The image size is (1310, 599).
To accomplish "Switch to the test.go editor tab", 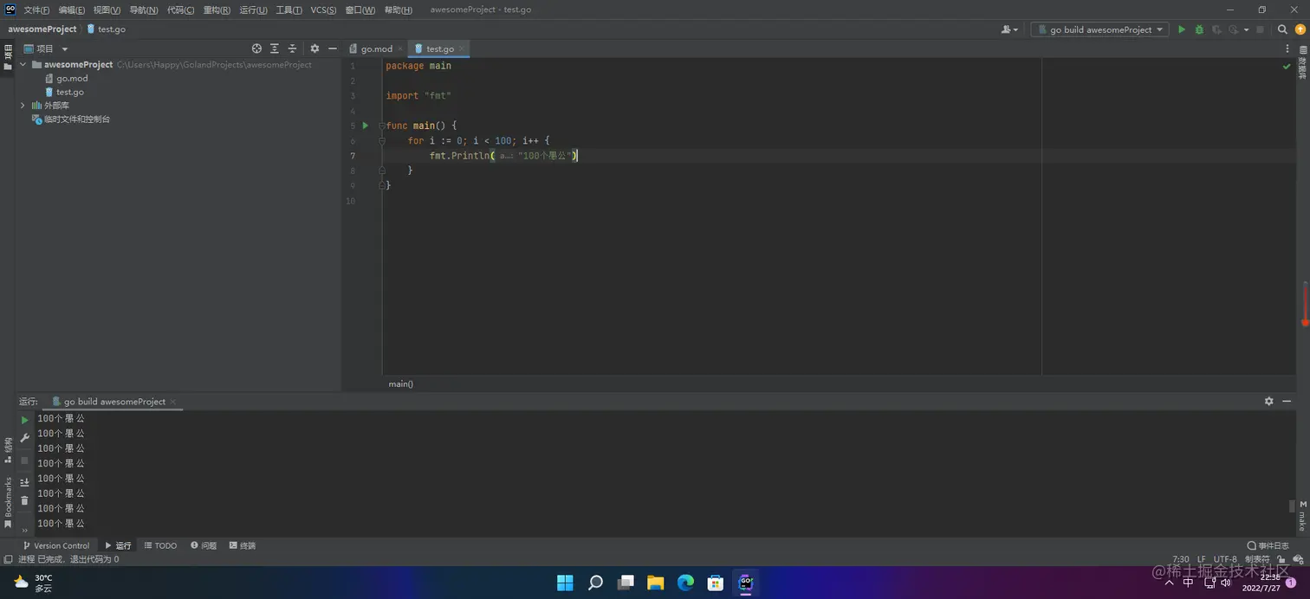I will [439, 48].
